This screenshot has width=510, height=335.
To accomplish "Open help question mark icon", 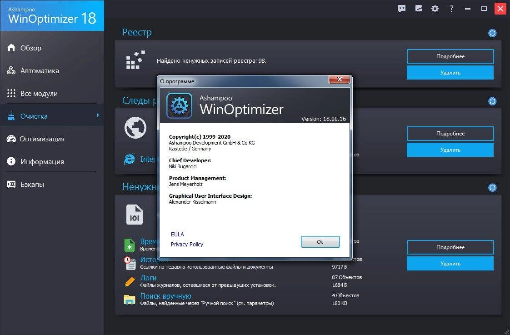I will (451, 9).
